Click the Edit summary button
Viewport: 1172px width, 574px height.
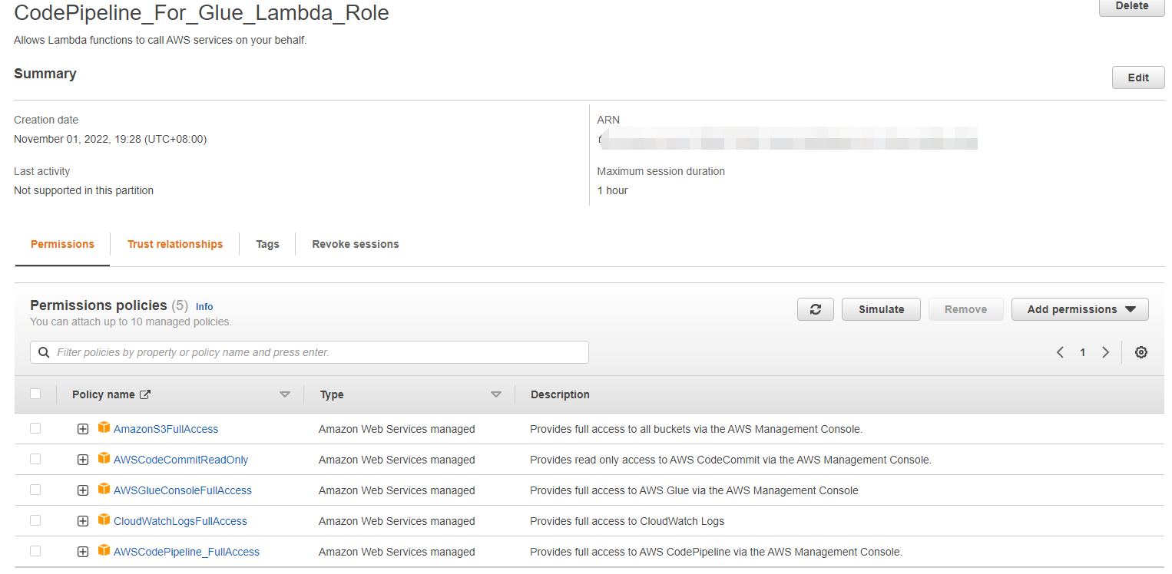click(x=1138, y=78)
